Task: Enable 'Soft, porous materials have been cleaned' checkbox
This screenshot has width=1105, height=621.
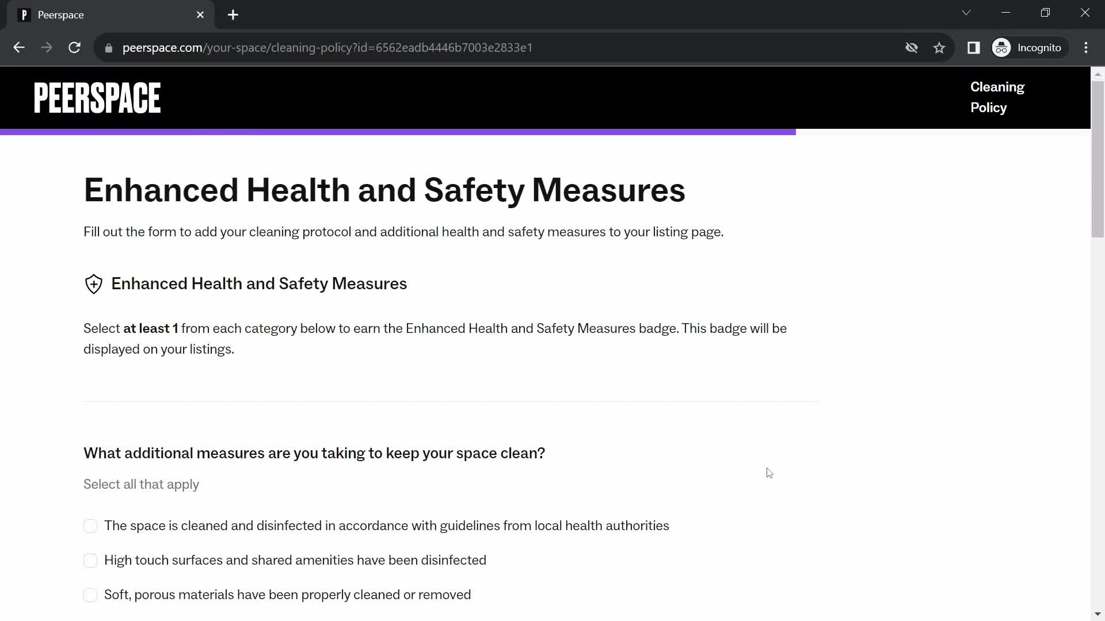Action: (x=90, y=595)
